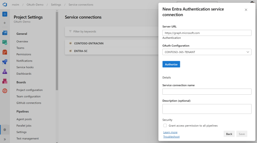Open the Overview hub icon
This screenshot has width=257, height=143.
5,33
